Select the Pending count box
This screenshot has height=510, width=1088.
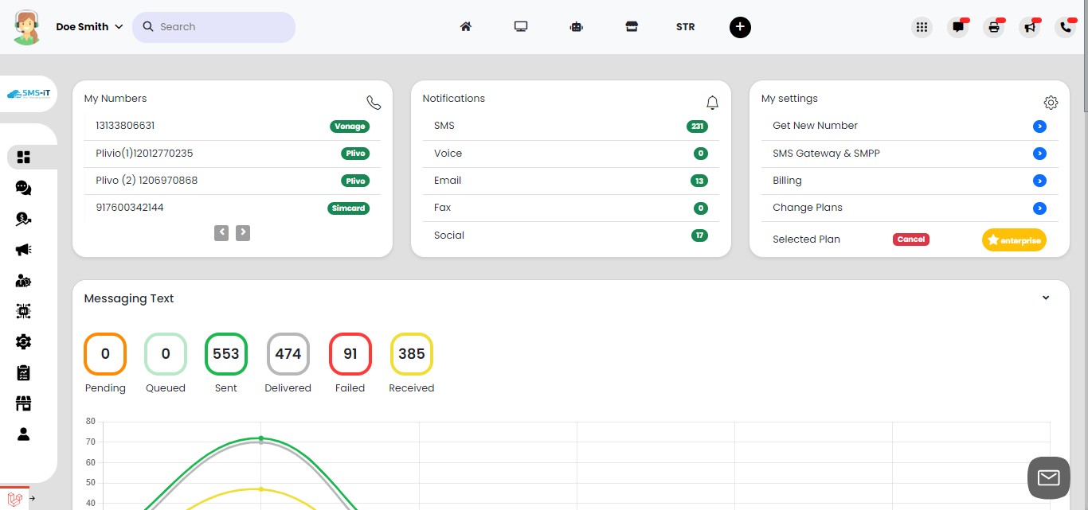105,354
